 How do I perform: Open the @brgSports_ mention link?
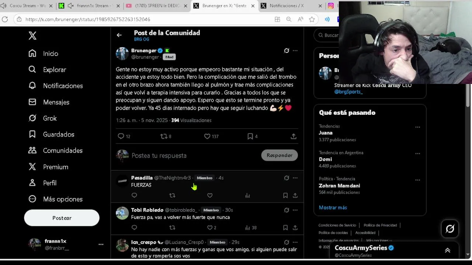coord(348,92)
